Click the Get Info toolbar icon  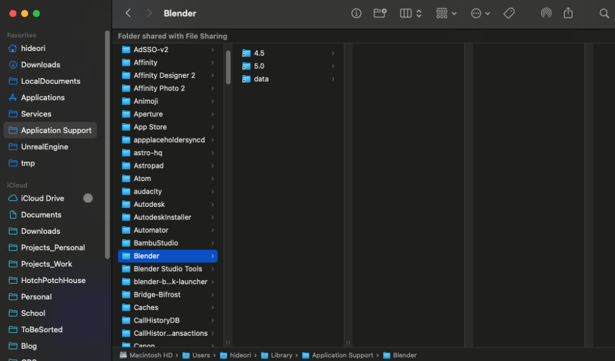(x=356, y=13)
